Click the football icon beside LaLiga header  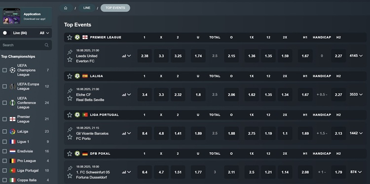77,76
